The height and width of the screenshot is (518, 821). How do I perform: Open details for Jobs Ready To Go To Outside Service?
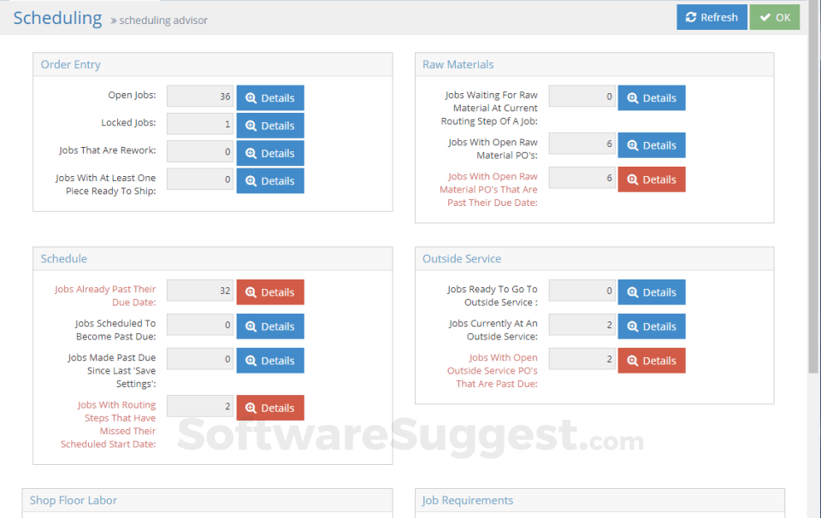651,291
